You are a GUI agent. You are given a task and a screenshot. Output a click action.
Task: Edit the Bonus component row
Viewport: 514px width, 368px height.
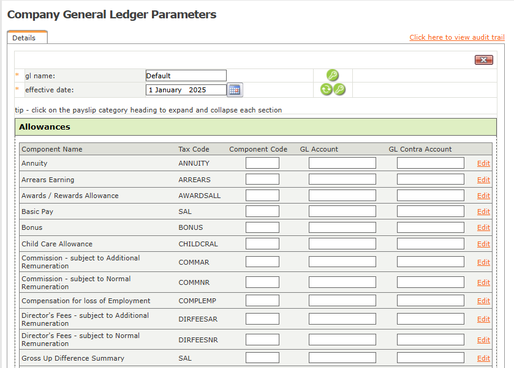tap(483, 227)
